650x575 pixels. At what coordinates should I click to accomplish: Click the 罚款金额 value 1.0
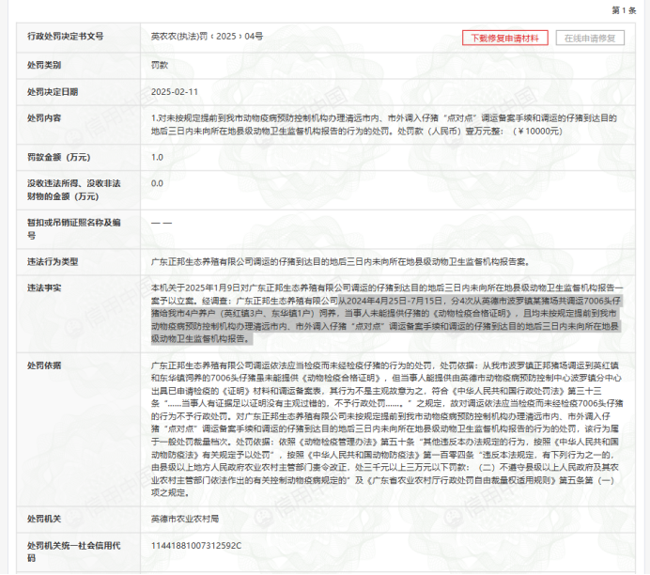coord(157,158)
